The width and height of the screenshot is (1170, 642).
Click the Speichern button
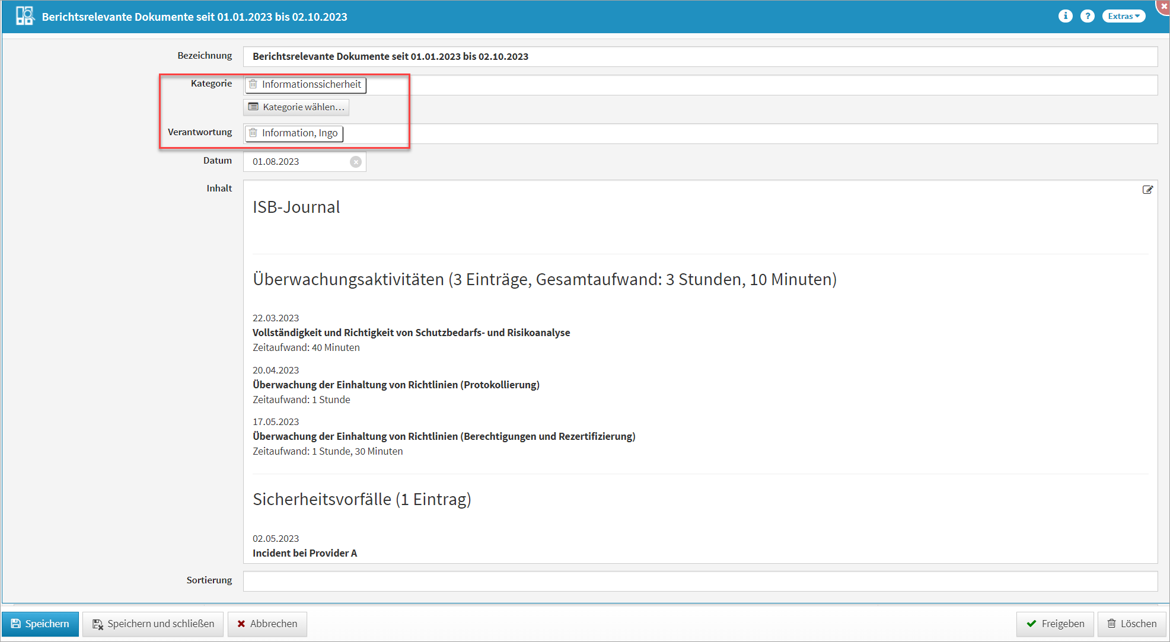pos(40,624)
